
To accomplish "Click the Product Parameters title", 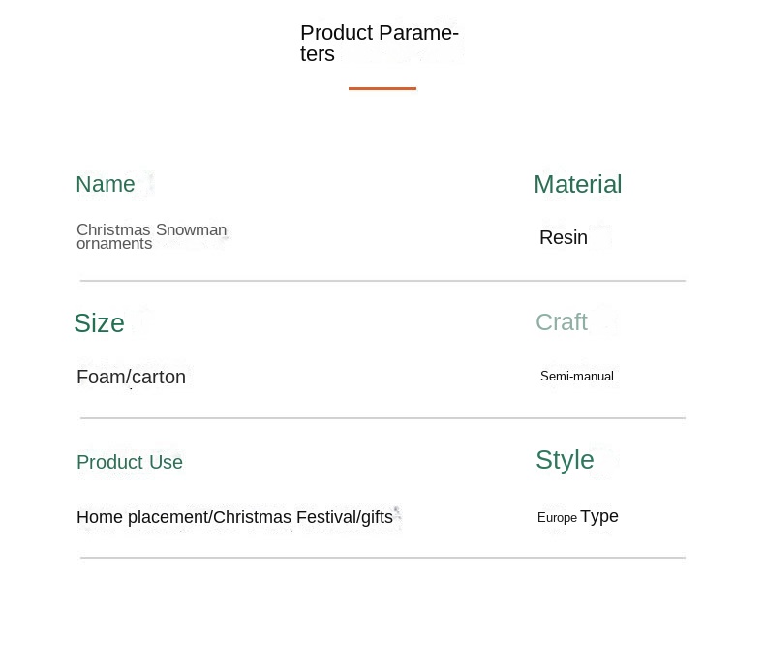I will 379,44.
